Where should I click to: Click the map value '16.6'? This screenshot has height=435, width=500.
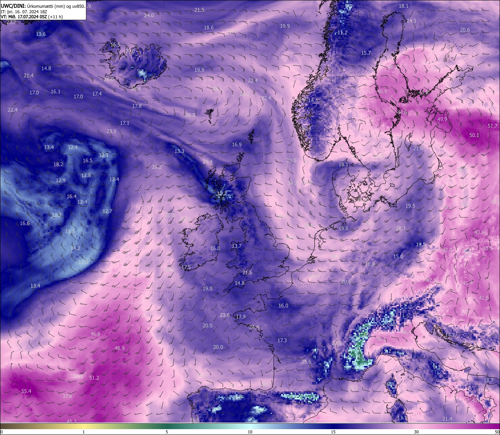point(25,223)
